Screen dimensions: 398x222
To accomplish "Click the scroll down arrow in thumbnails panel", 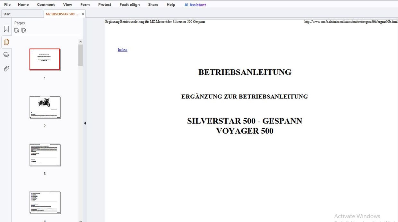I will click(81, 220).
